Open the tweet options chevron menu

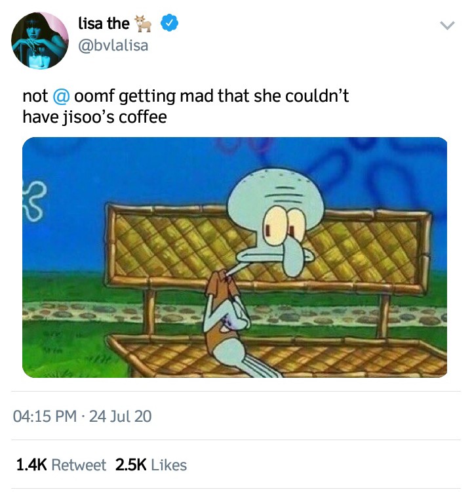(x=447, y=25)
